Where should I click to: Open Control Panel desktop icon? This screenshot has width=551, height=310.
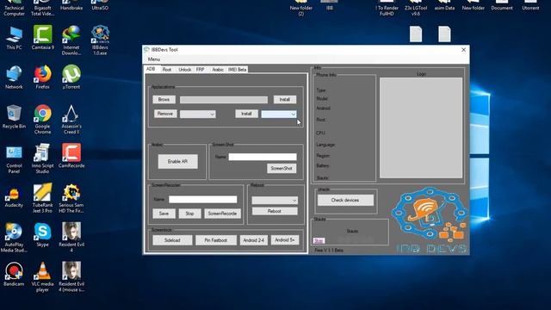point(14,158)
